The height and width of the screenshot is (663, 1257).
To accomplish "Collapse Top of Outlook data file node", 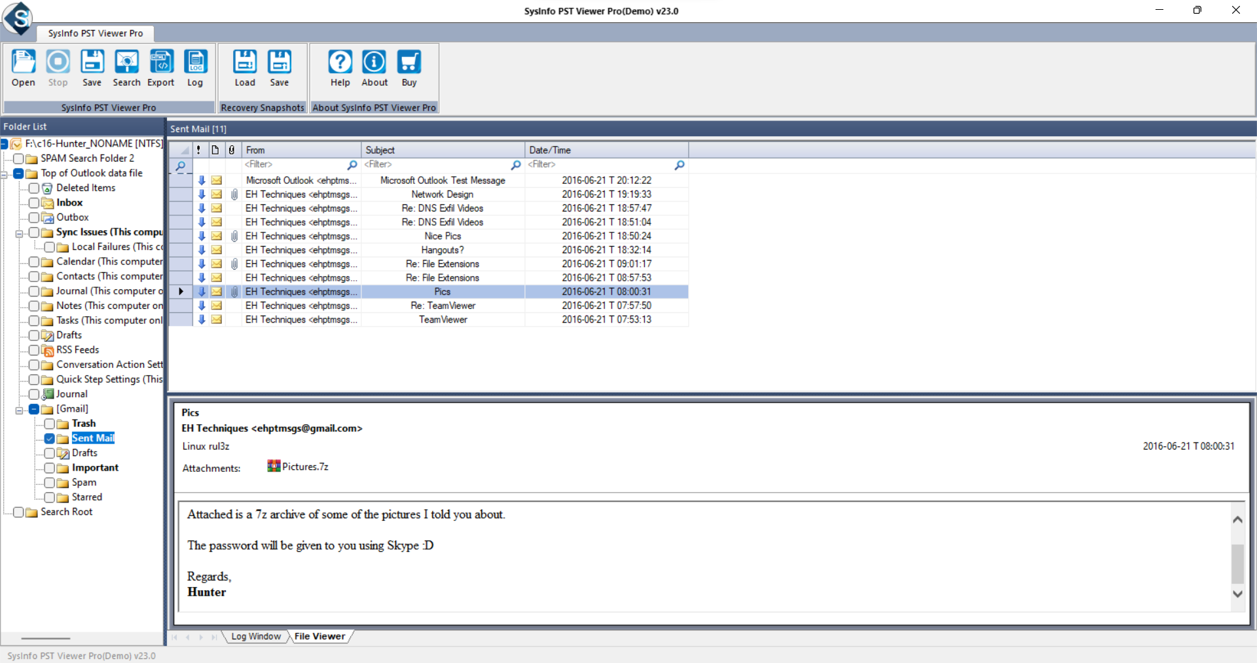I will (4, 174).
